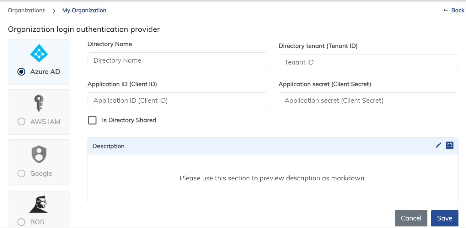Screen dimensions: 466x228
Task: Click the breadcrumb chevron separator
Action: (54, 11)
